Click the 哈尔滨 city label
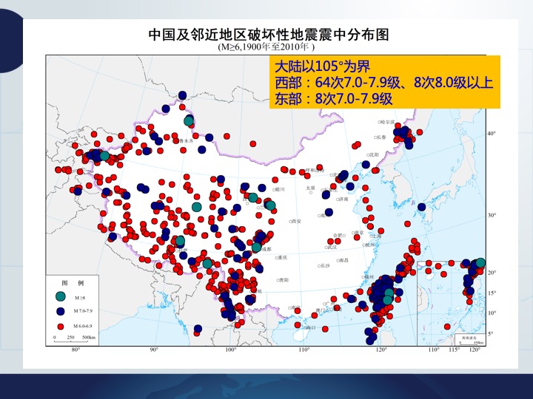Image resolution: width=533 pixels, height=399 pixels. pos(387,122)
